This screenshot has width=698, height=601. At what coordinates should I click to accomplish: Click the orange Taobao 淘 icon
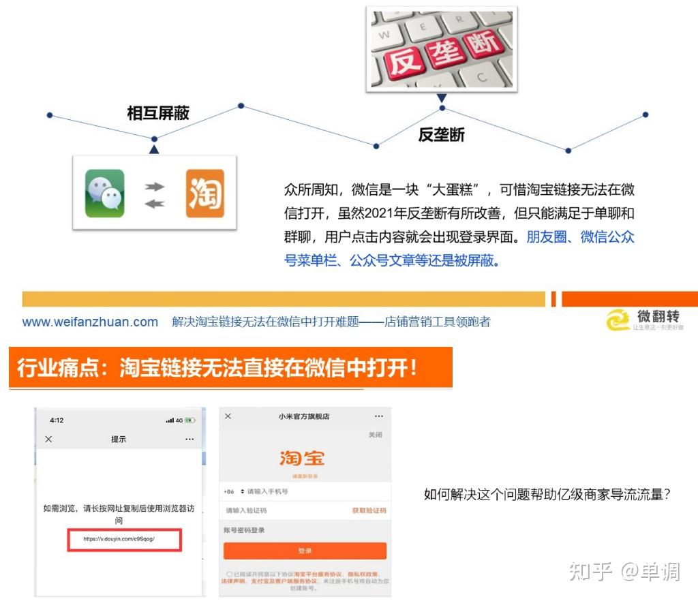(x=204, y=193)
